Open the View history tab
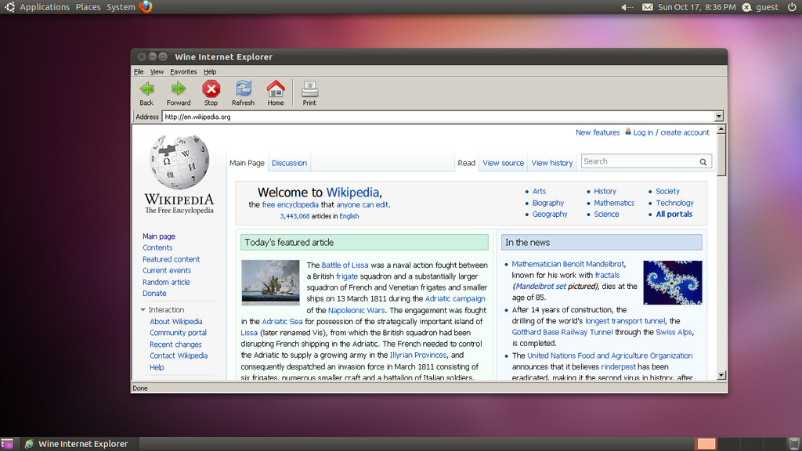Image resolution: width=802 pixels, height=451 pixels. [x=552, y=163]
